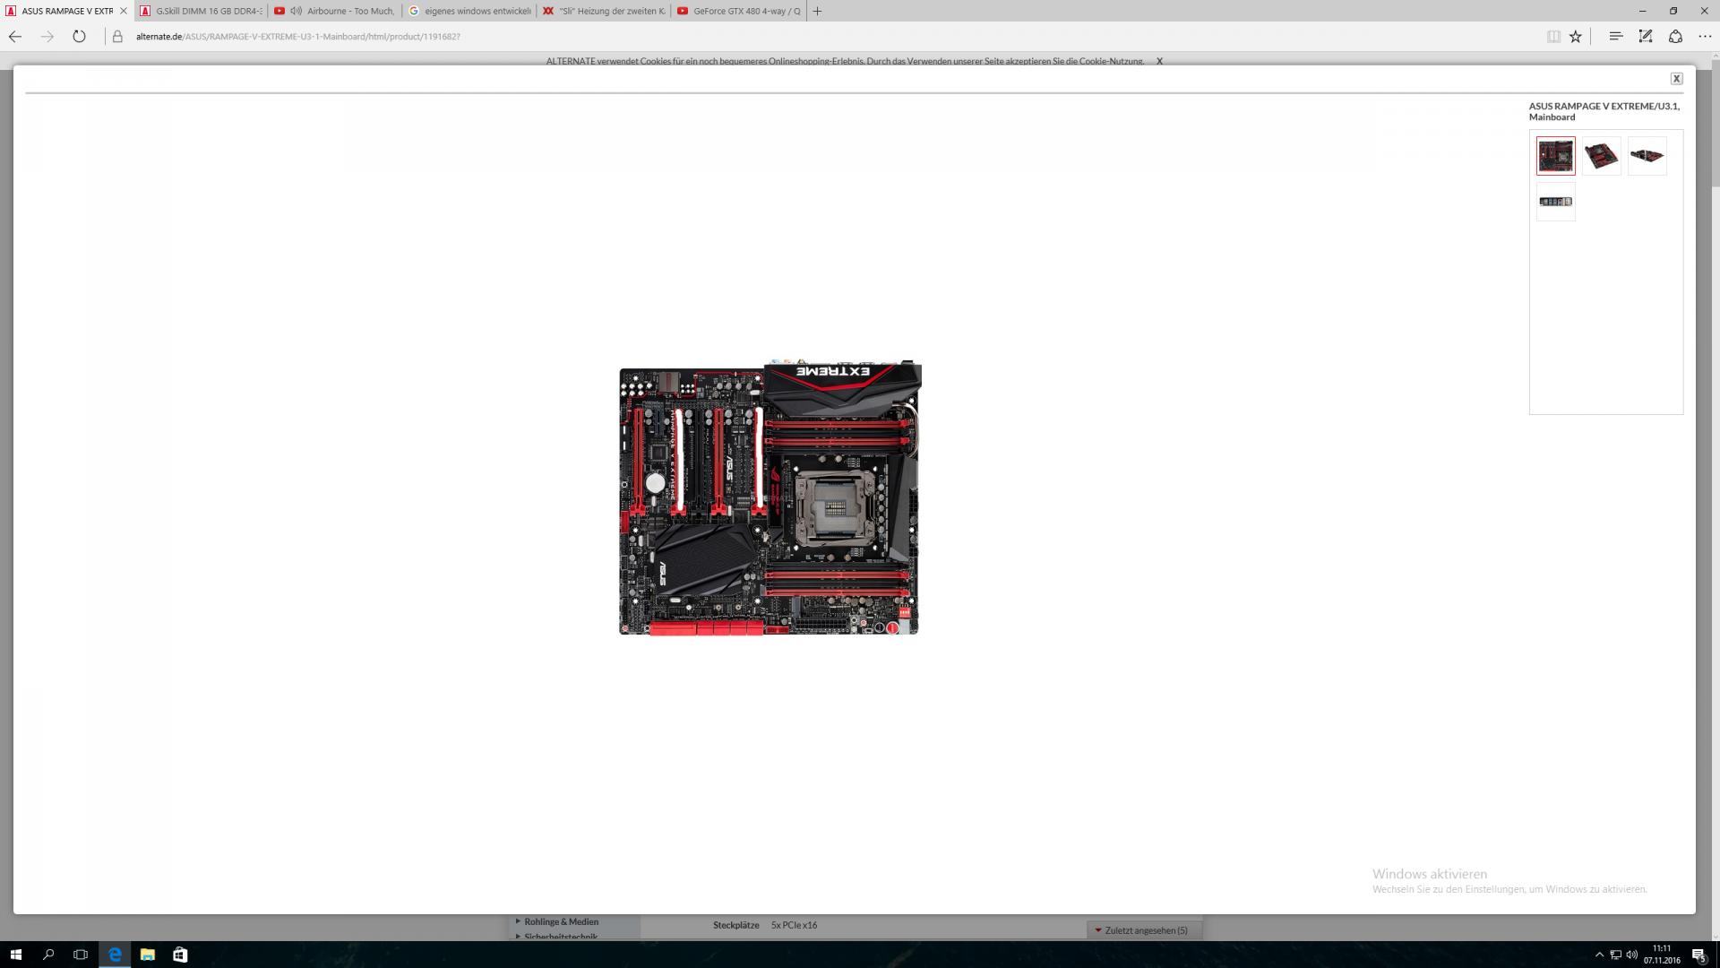The width and height of the screenshot is (1720, 968).
Task: Open the Edge more actions menu
Action: pos(1705,37)
